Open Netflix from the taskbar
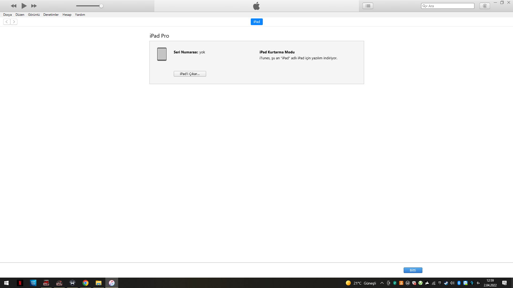Image resolution: width=513 pixels, height=288 pixels. [x=20, y=283]
